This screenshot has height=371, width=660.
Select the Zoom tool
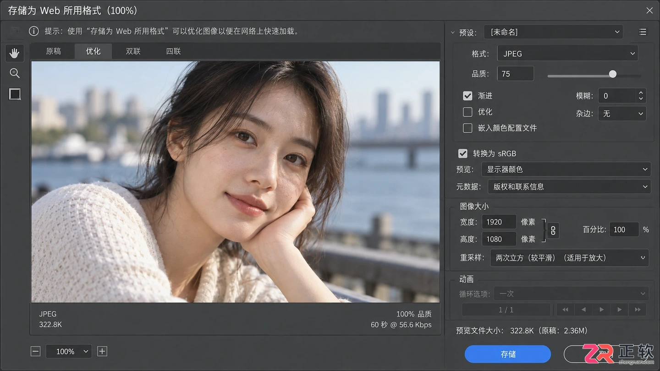(x=15, y=73)
